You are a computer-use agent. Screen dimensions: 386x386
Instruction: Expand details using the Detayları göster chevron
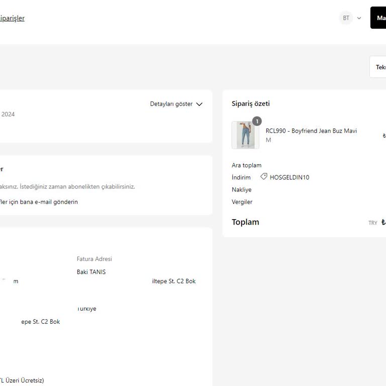pyautogui.click(x=199, y=104)
